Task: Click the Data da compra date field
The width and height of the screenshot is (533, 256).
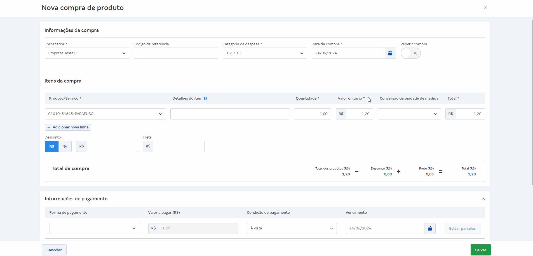Action: [348, 53]
